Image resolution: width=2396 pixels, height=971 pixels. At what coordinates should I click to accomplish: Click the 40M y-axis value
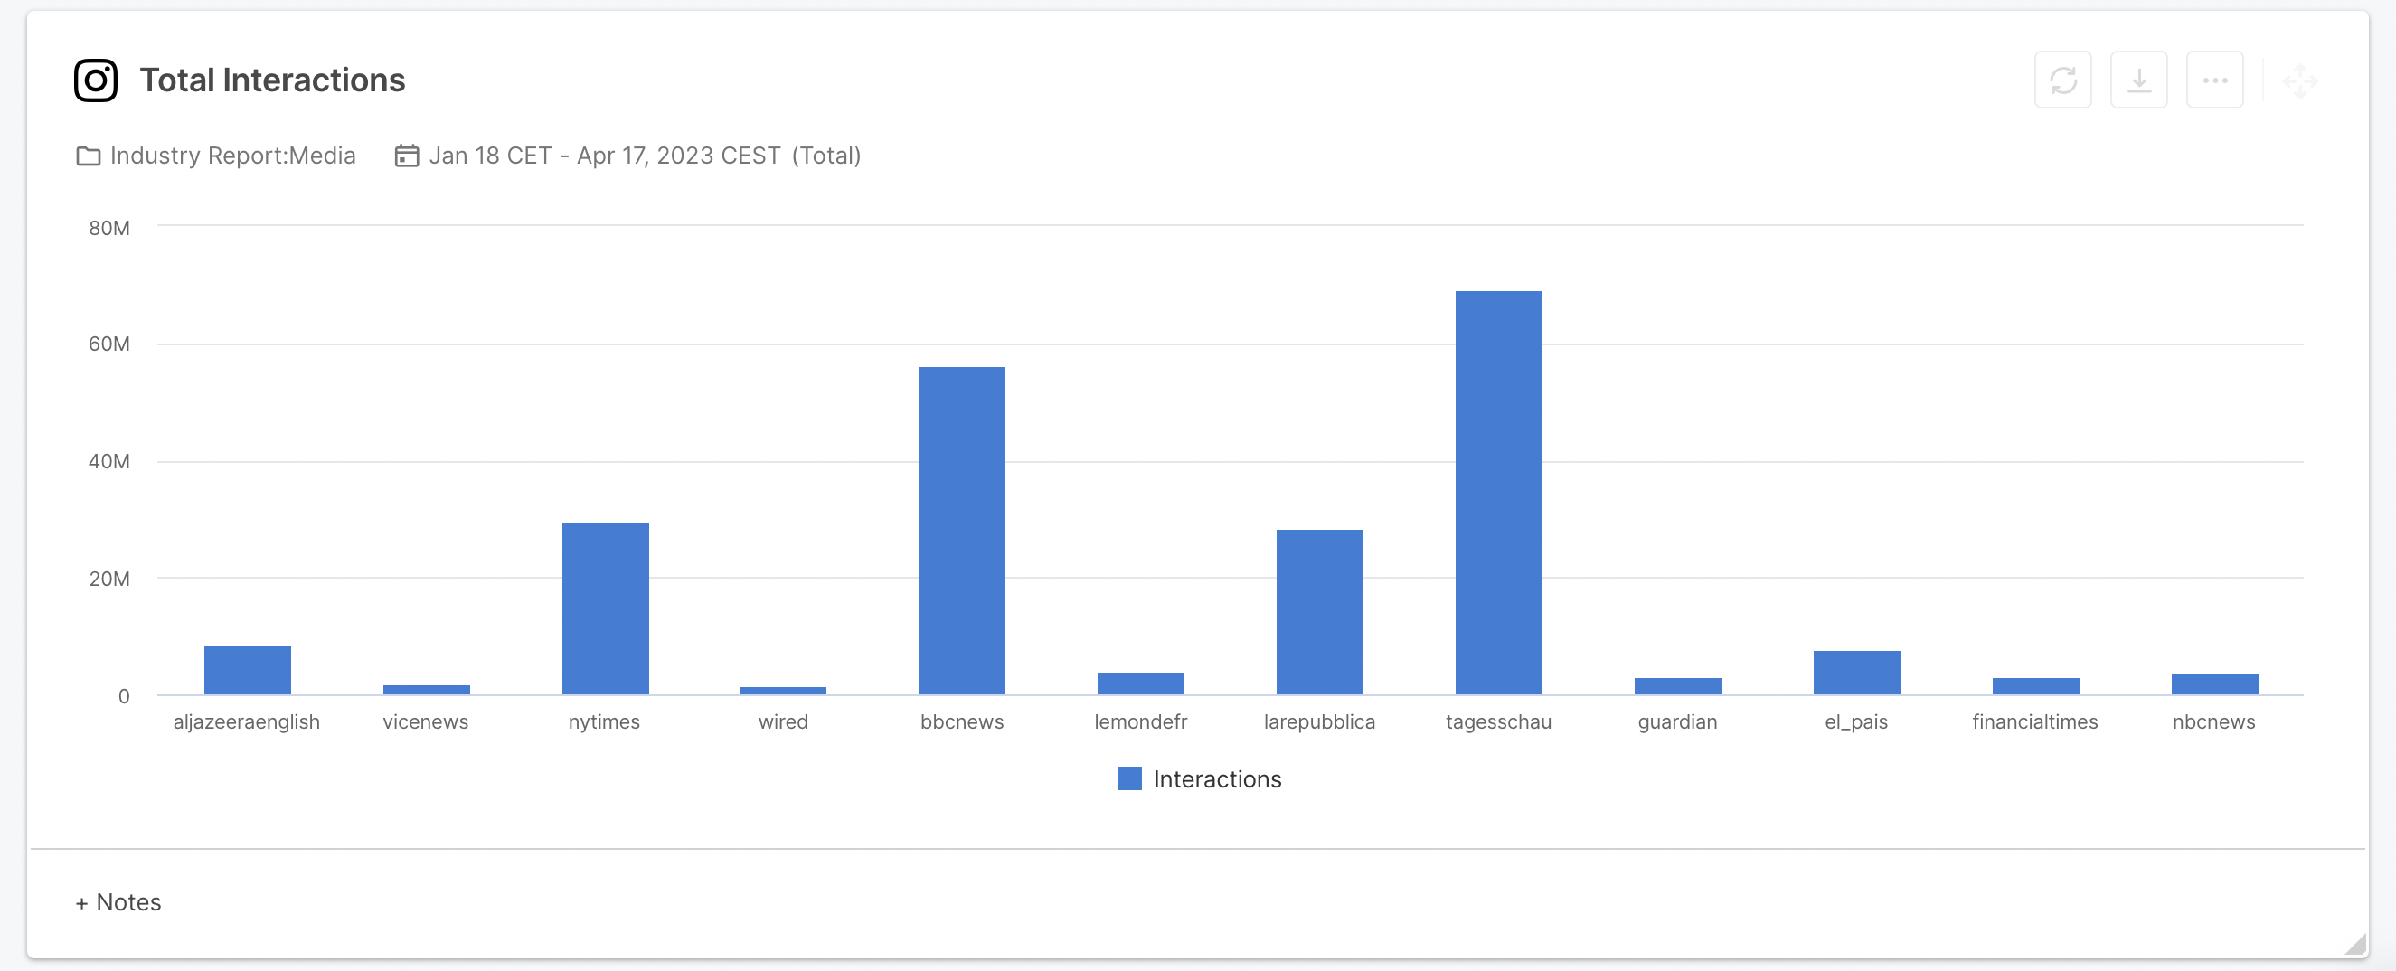[x=108, y=461]
